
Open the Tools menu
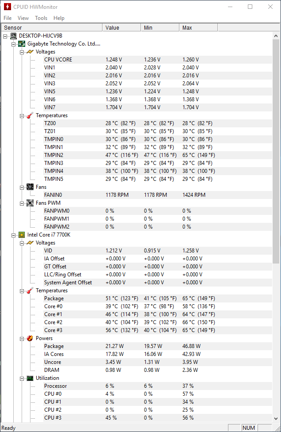pos(41,18)
